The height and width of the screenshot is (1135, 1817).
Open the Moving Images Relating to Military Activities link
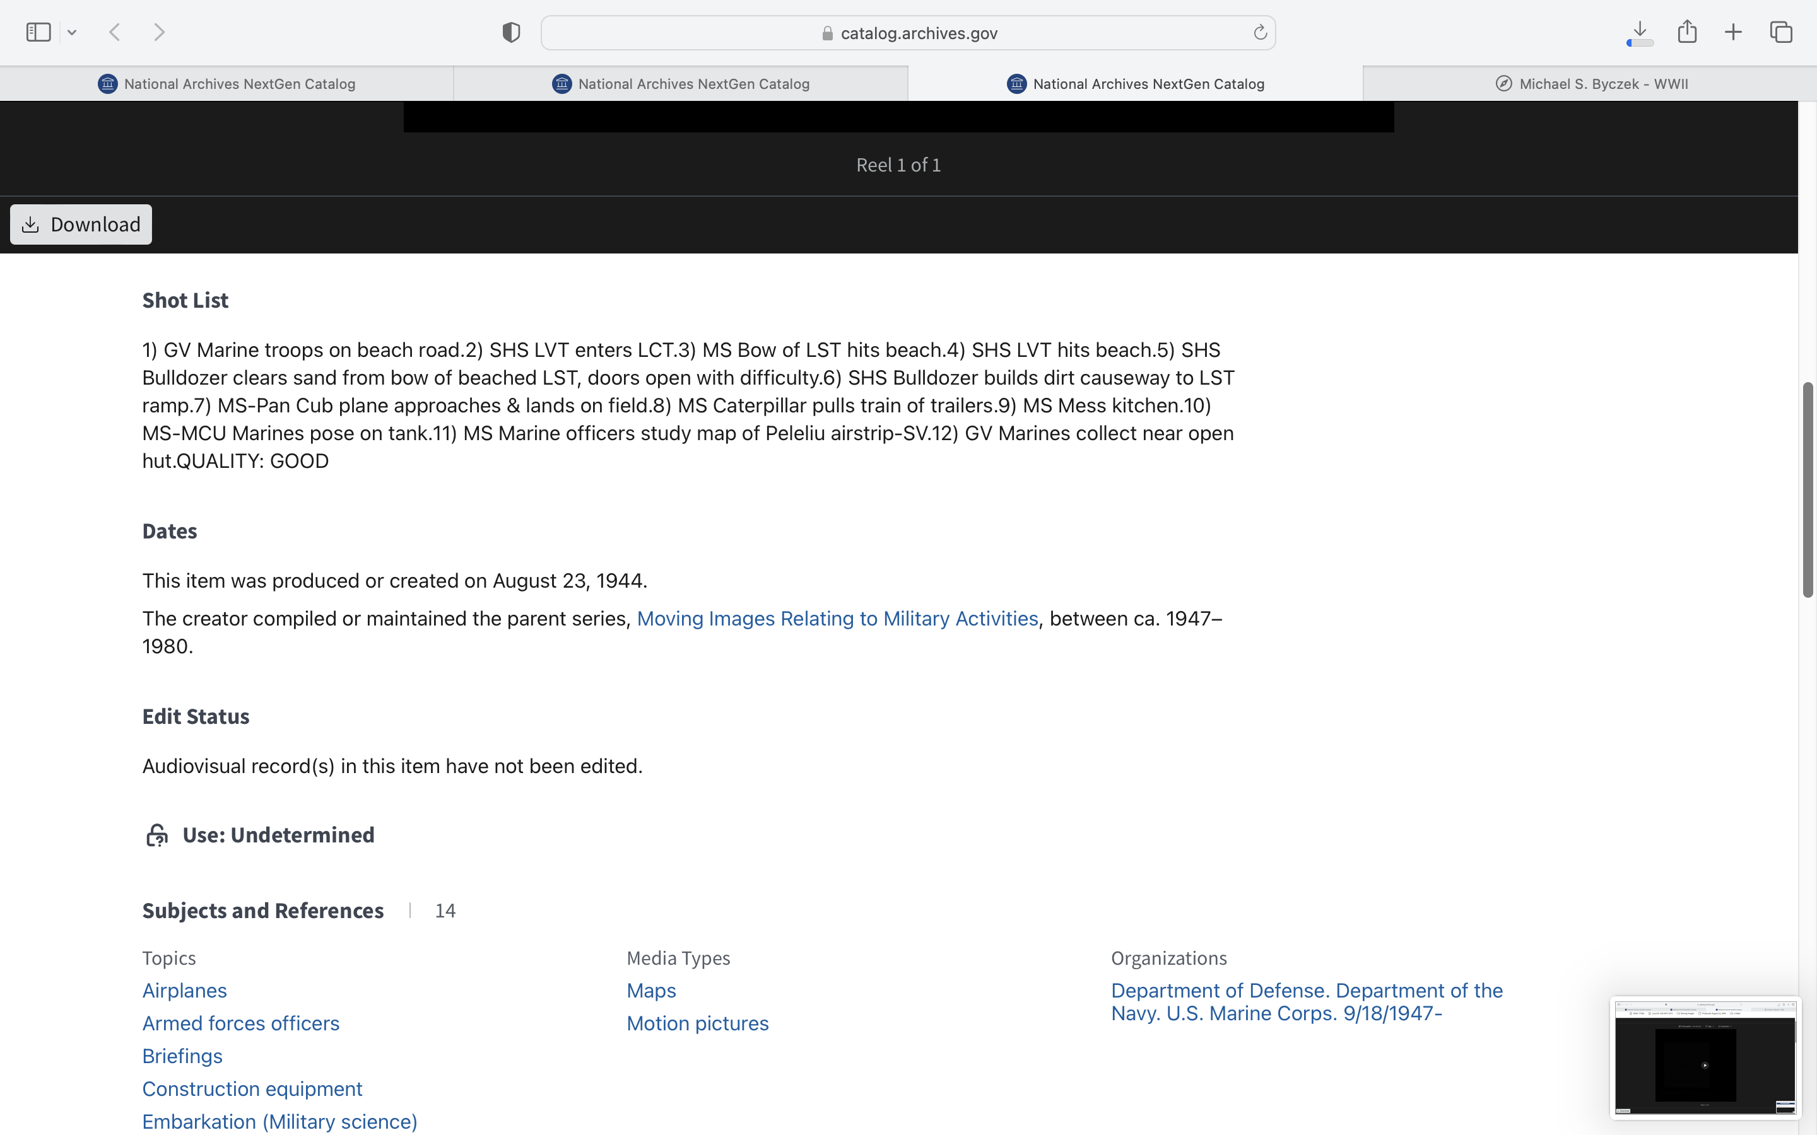837,619
